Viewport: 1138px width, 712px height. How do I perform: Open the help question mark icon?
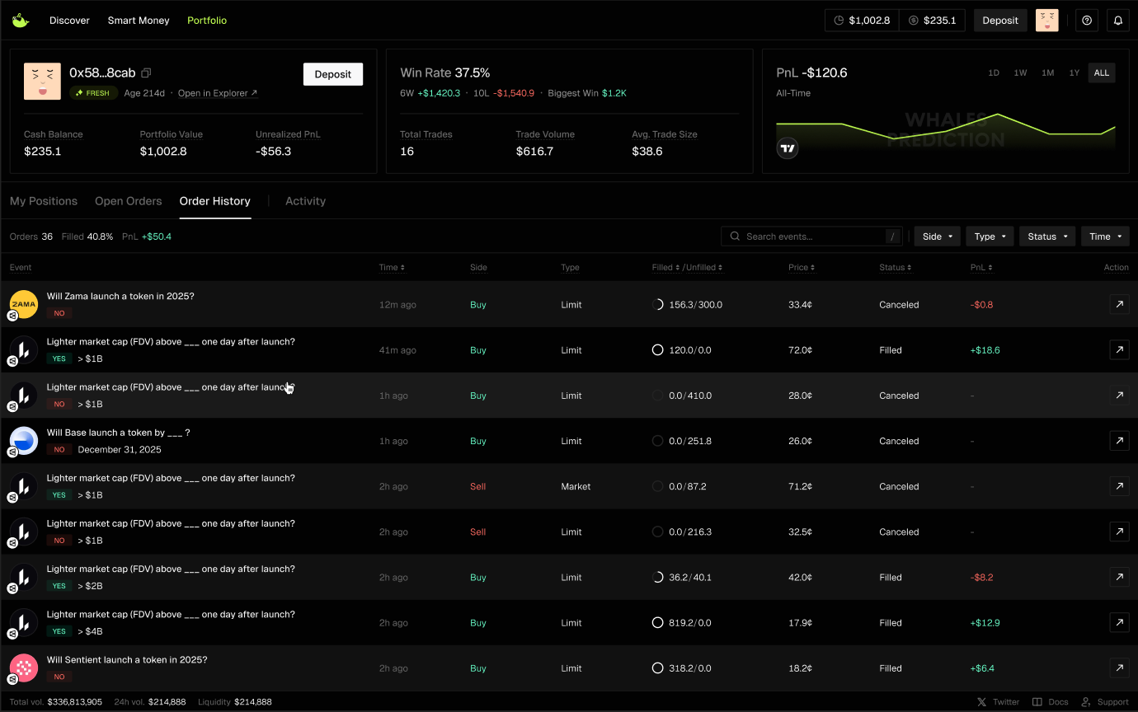1087,21
